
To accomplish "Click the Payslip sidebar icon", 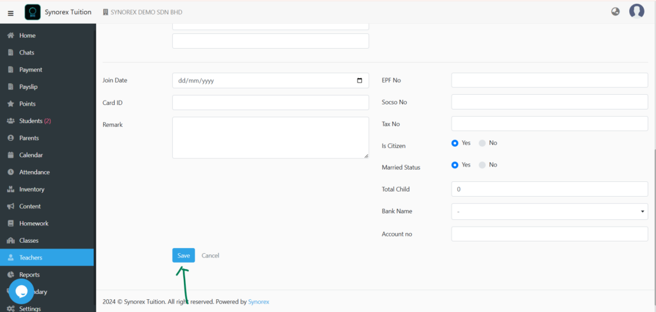I will (11, 87).
